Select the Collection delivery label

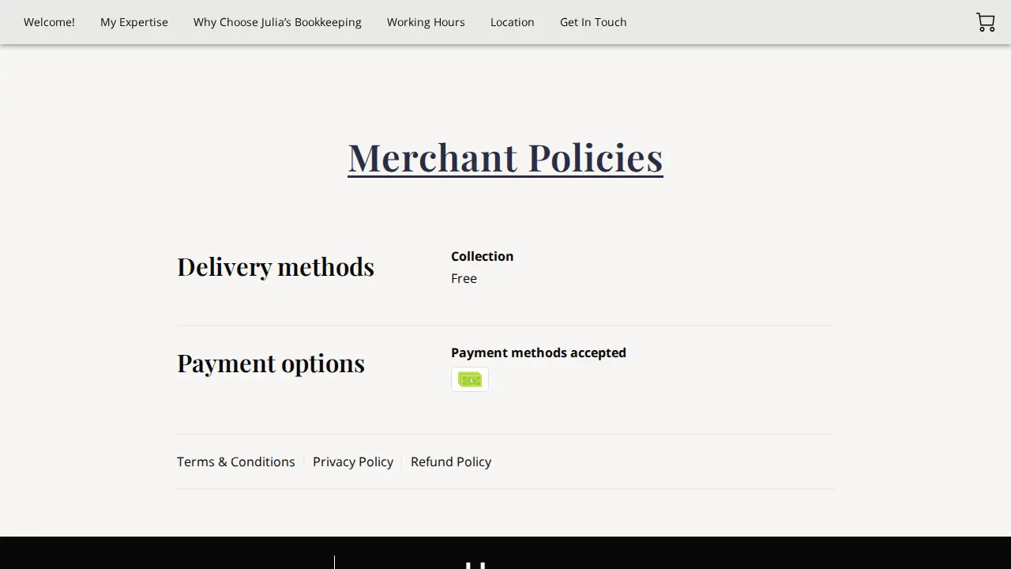[483, 256]
